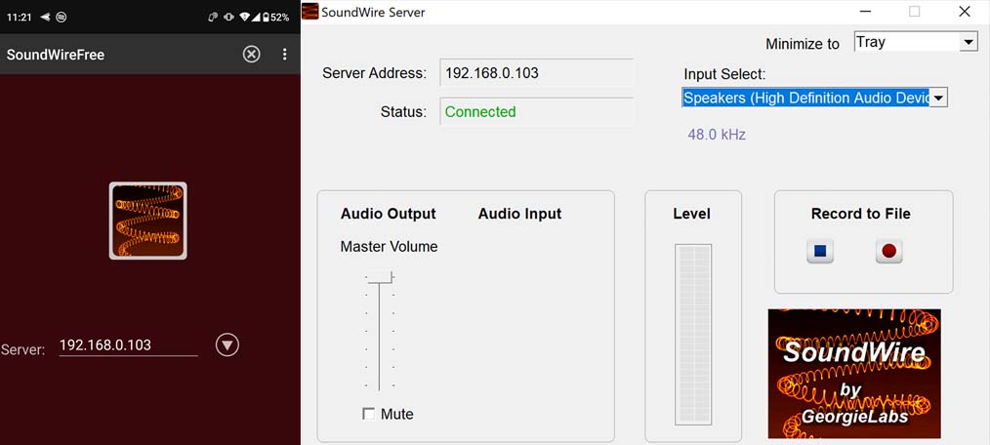Click the SoundWireFree app title

click(x=56, y=55)
